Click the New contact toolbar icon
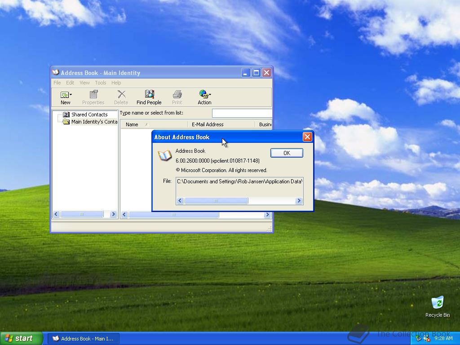The image size is (460, 345). [65, 94]
